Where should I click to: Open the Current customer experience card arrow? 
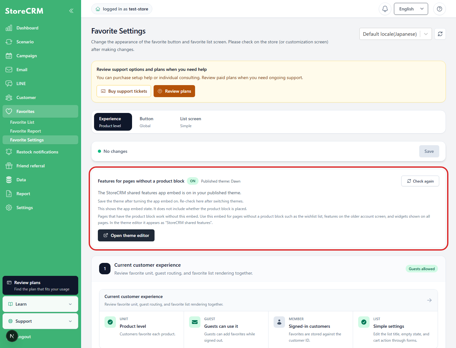(x=429, y=300)
